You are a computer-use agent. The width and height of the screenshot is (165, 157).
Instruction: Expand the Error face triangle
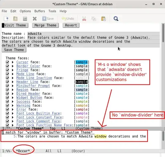pos(13,109)
